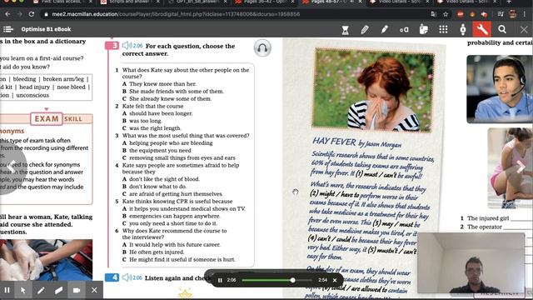533x300 pixels.
Task: Open a new browser tab
Action: pyautogui.click(x=509, y=2)
